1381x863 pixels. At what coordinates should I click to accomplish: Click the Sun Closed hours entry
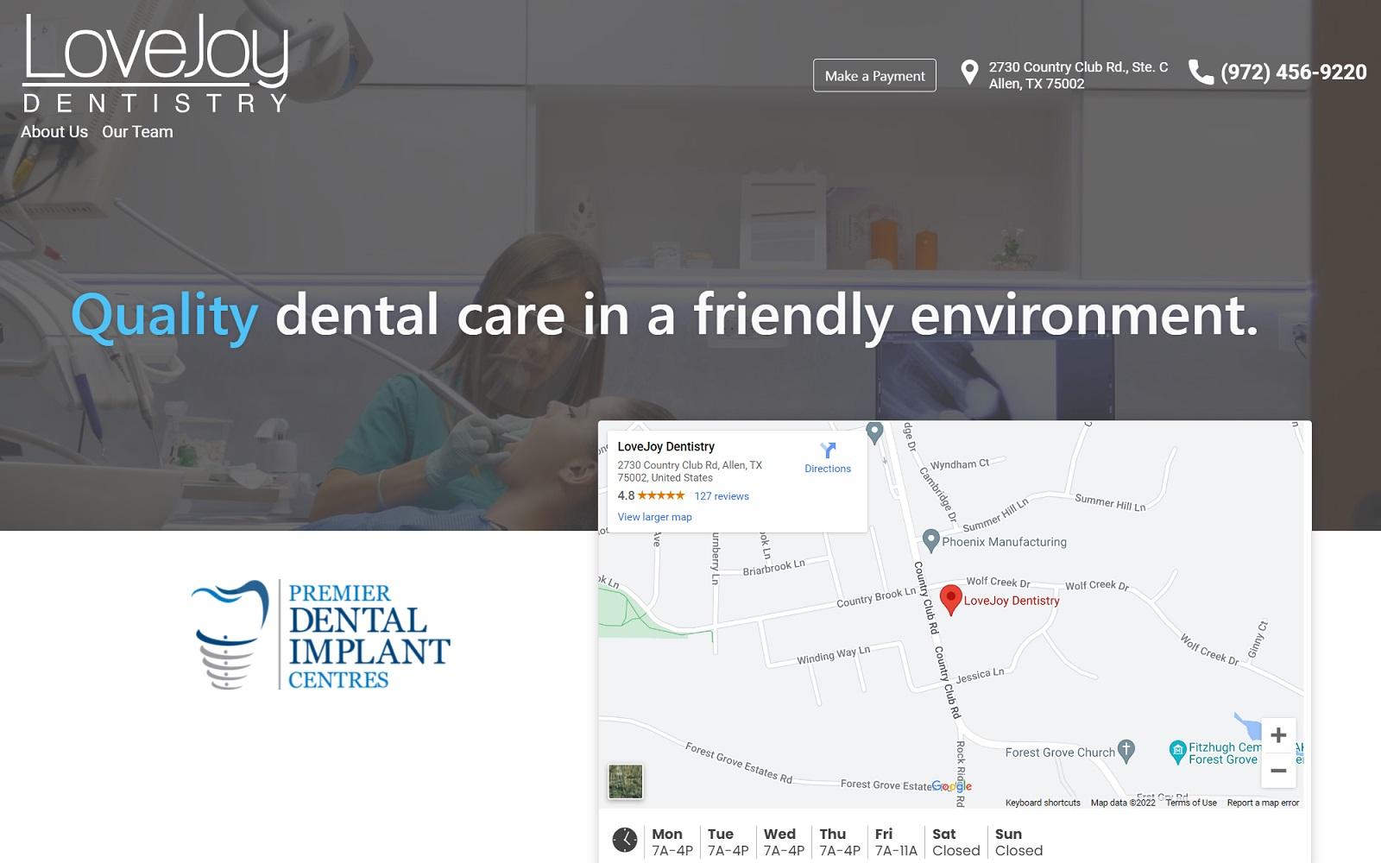click(x=1018, y=842)
